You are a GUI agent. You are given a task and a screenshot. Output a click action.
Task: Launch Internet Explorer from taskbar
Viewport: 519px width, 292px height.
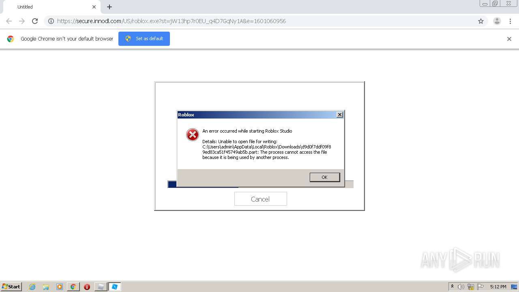tap(32, 287)
